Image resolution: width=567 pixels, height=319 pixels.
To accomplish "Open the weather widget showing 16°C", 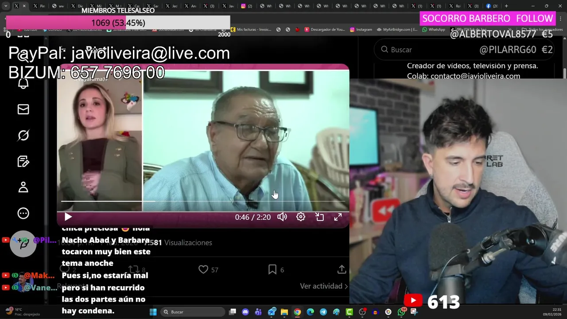I will coord(23,312).
